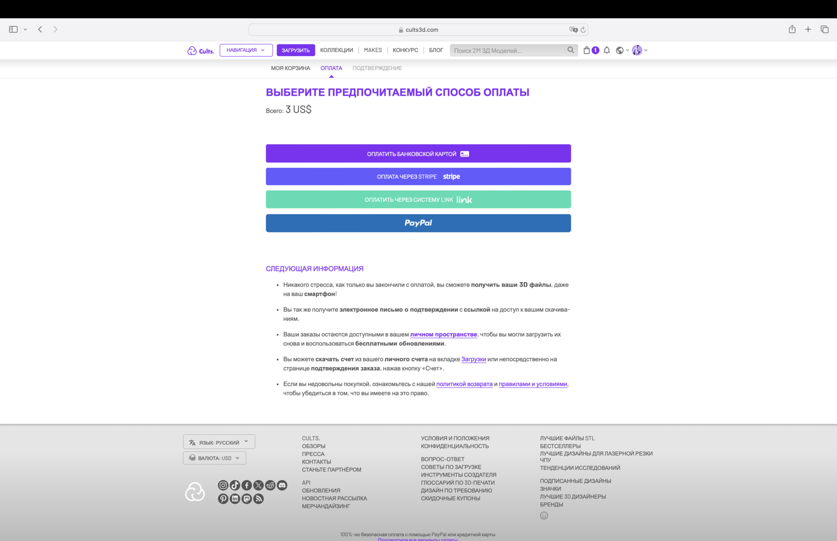Follow the Загрузки link
Image resolution: width=837 pixels, height=541 pixels.
click(474, 359)
